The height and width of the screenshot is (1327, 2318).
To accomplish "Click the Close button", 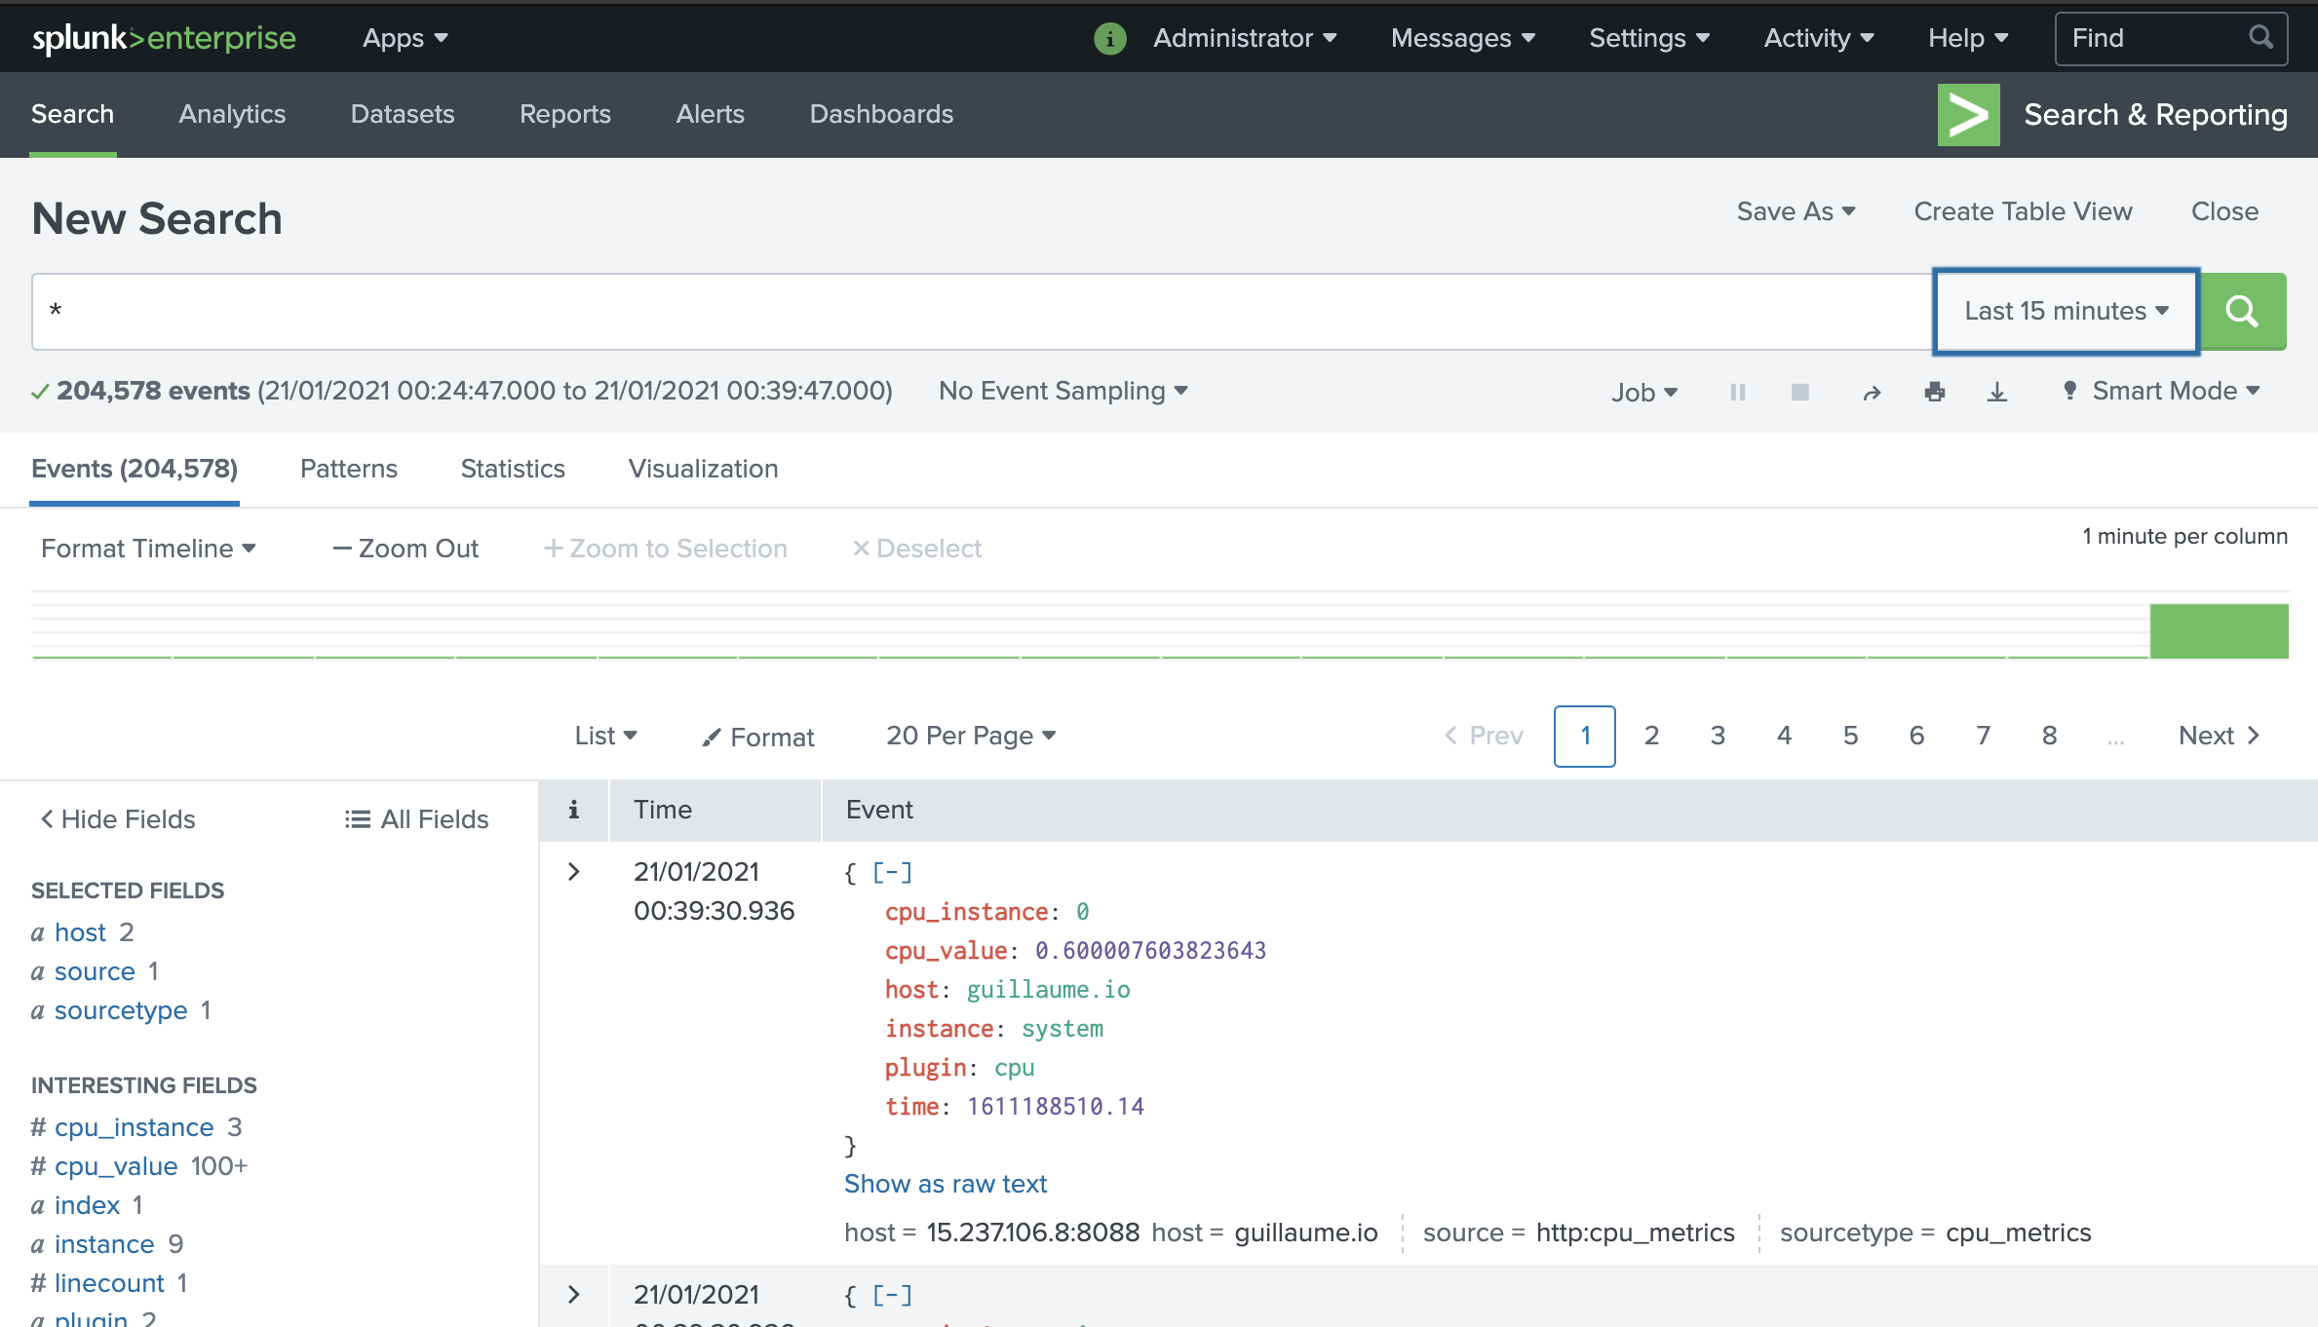I will click(2224, 211).
